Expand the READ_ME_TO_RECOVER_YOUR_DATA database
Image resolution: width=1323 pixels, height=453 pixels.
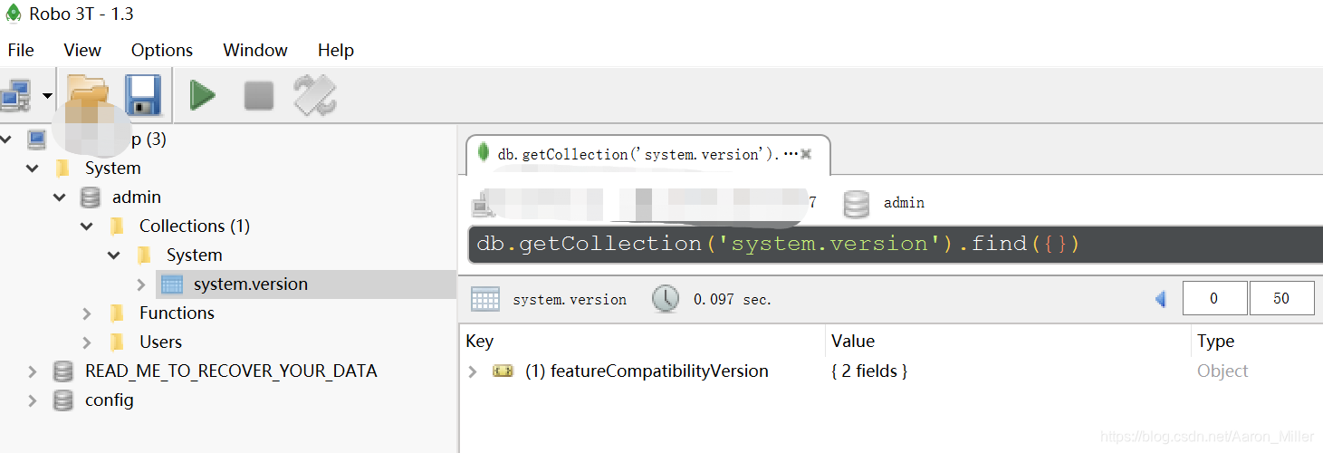[x=33, y=371]
